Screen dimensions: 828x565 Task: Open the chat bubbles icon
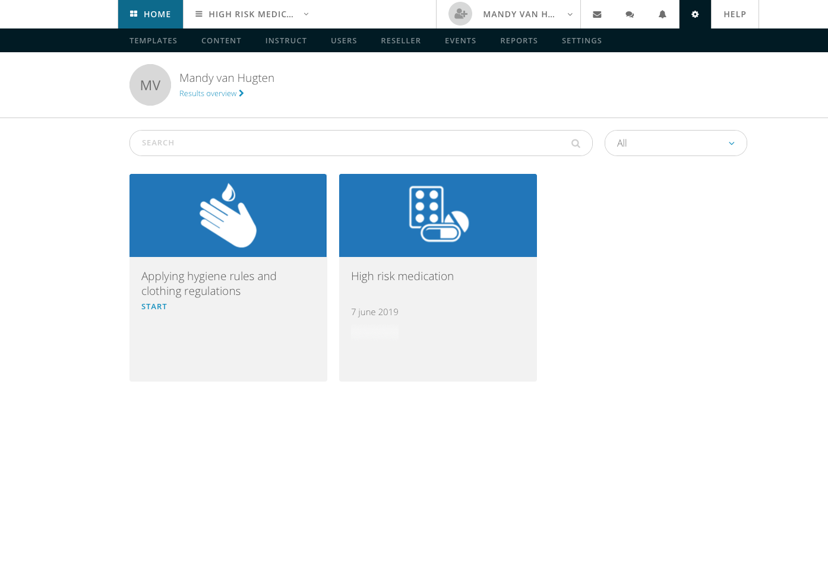(630, 14)
